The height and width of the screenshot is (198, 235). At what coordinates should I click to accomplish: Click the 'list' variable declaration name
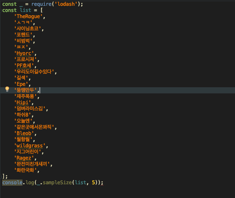point(25,10)
